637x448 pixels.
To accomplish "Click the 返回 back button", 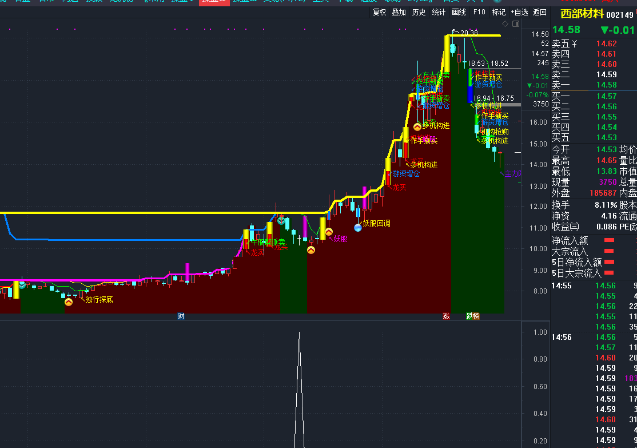I will pos(539,12).
